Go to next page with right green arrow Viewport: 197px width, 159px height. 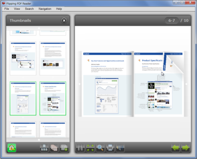[x=185, y=148]
